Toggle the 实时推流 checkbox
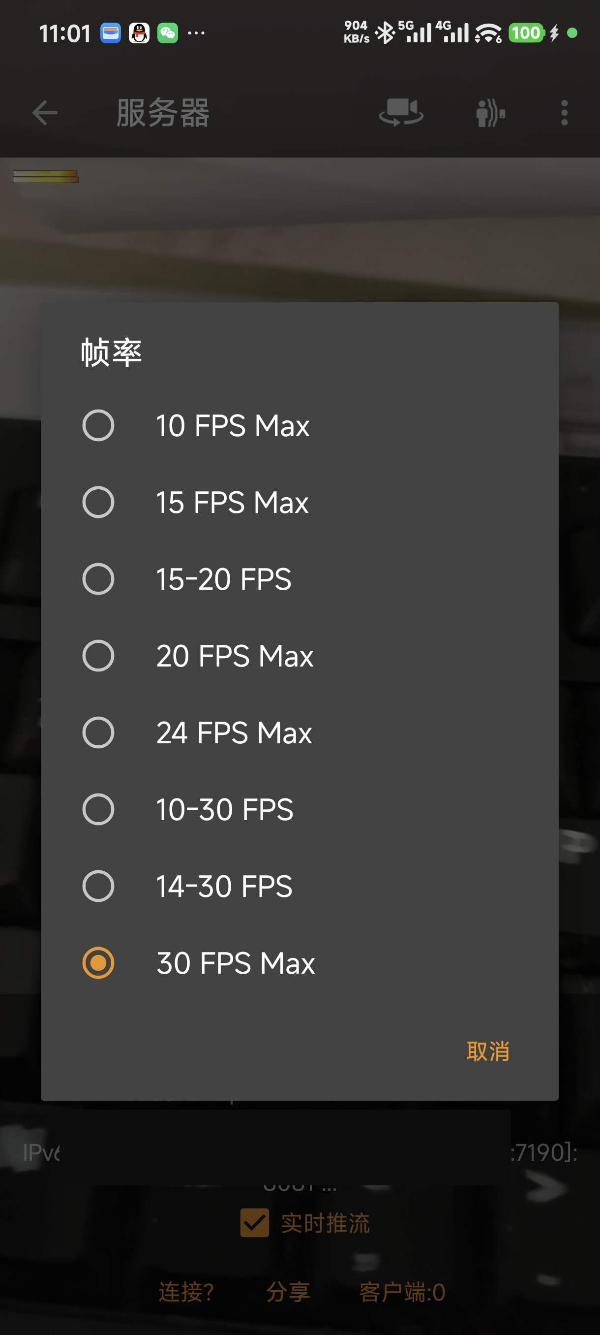 coord(255,1223)
